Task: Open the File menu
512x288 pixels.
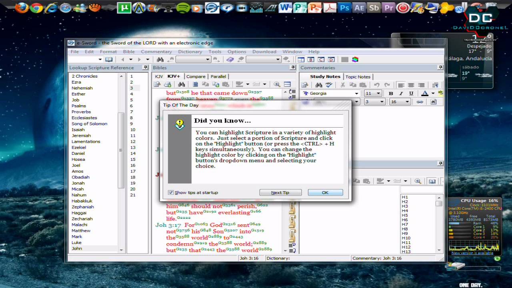Action: tap(75, 52)
